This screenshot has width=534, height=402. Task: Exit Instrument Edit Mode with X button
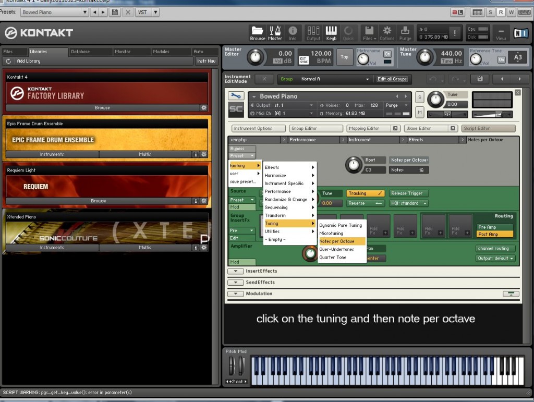click(264, 79)
